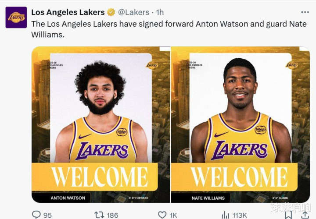Open the three-dot more options menu
Image resolution: width=316 pixels, height=219 pixels.
305,12
